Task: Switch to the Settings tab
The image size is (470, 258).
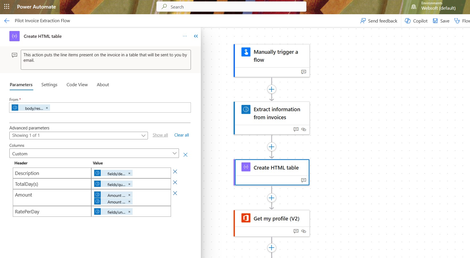Action: (x=49, y=85)
